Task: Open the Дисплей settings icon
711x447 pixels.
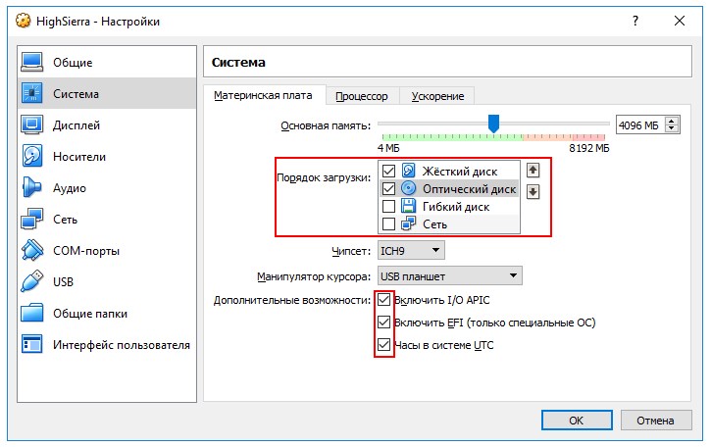Action: pyautogui.click(x=32, y=125)
